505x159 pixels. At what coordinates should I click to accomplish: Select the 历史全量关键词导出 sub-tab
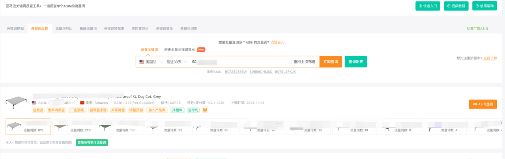pos(180,50)
